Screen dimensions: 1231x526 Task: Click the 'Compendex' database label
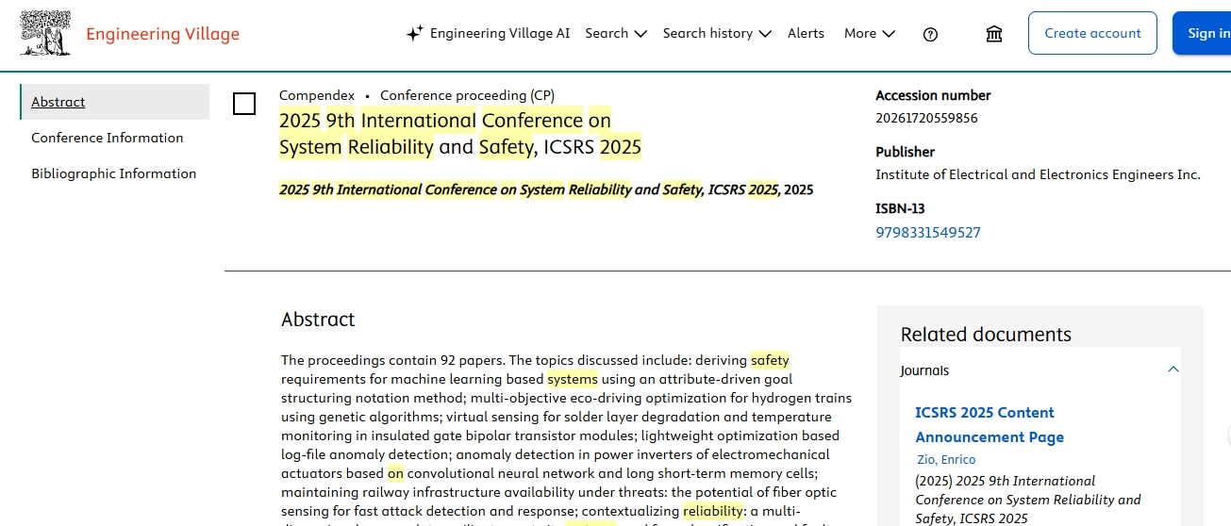[317, 95]
